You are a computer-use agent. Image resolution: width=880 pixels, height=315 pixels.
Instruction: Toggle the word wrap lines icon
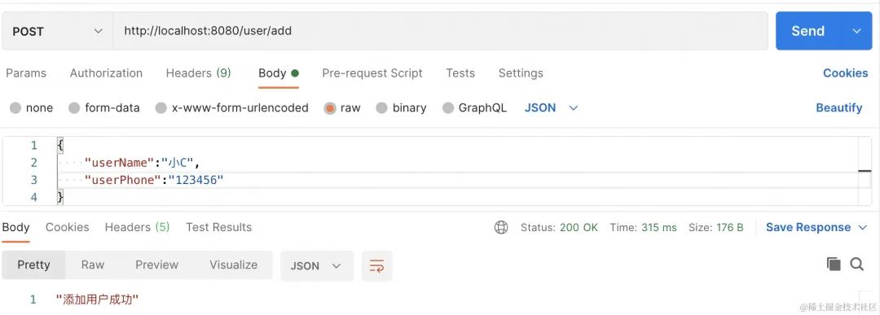pos(376,265)
